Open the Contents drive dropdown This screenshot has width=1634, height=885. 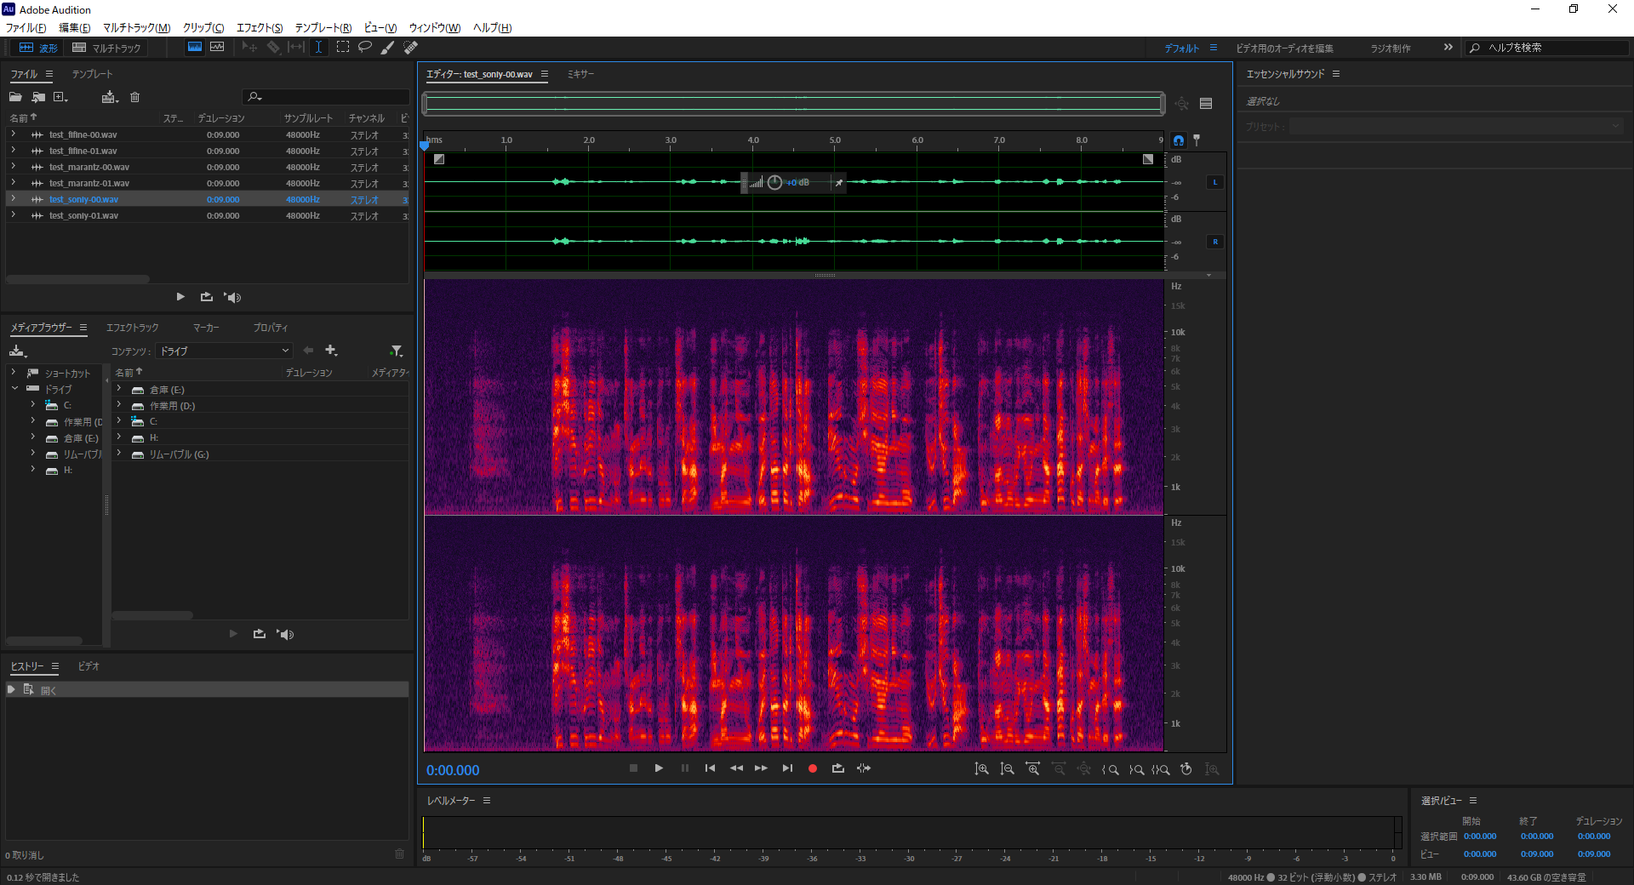(225, 351)
